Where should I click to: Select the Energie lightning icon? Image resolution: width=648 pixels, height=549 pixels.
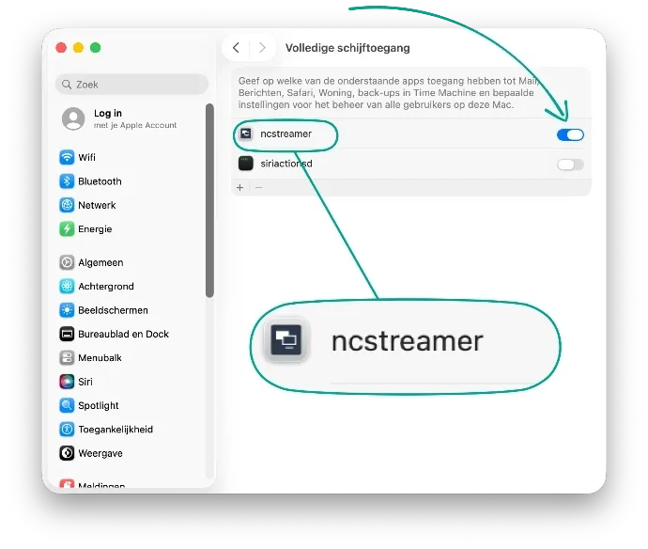(67, 228)
